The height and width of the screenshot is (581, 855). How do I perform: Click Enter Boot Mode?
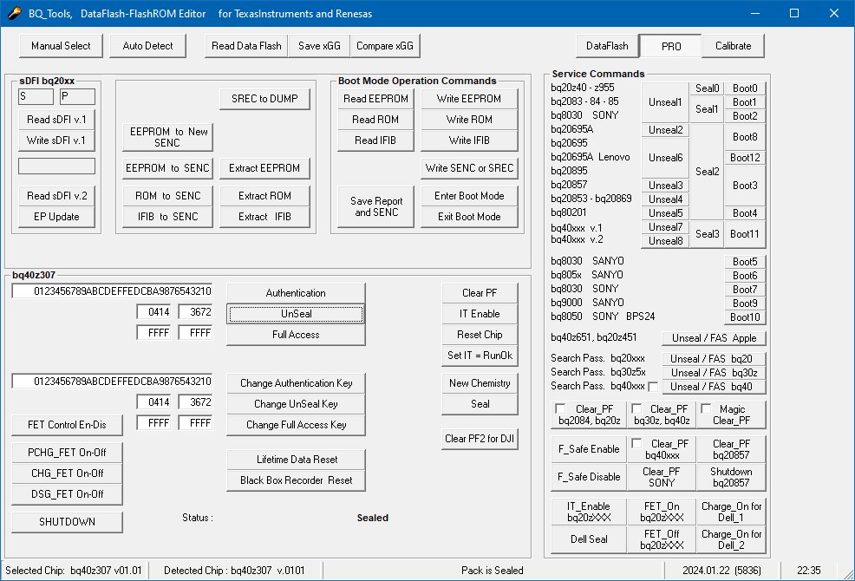point(469,196)
